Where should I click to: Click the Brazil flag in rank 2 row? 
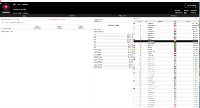[x=175, y=24]
